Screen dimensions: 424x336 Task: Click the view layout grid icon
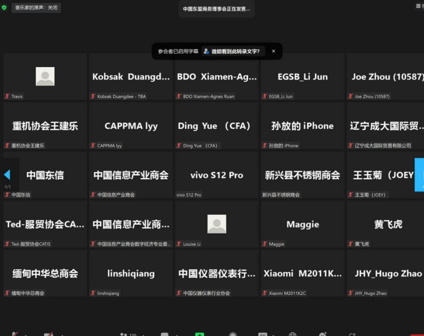tap(419, 7)
